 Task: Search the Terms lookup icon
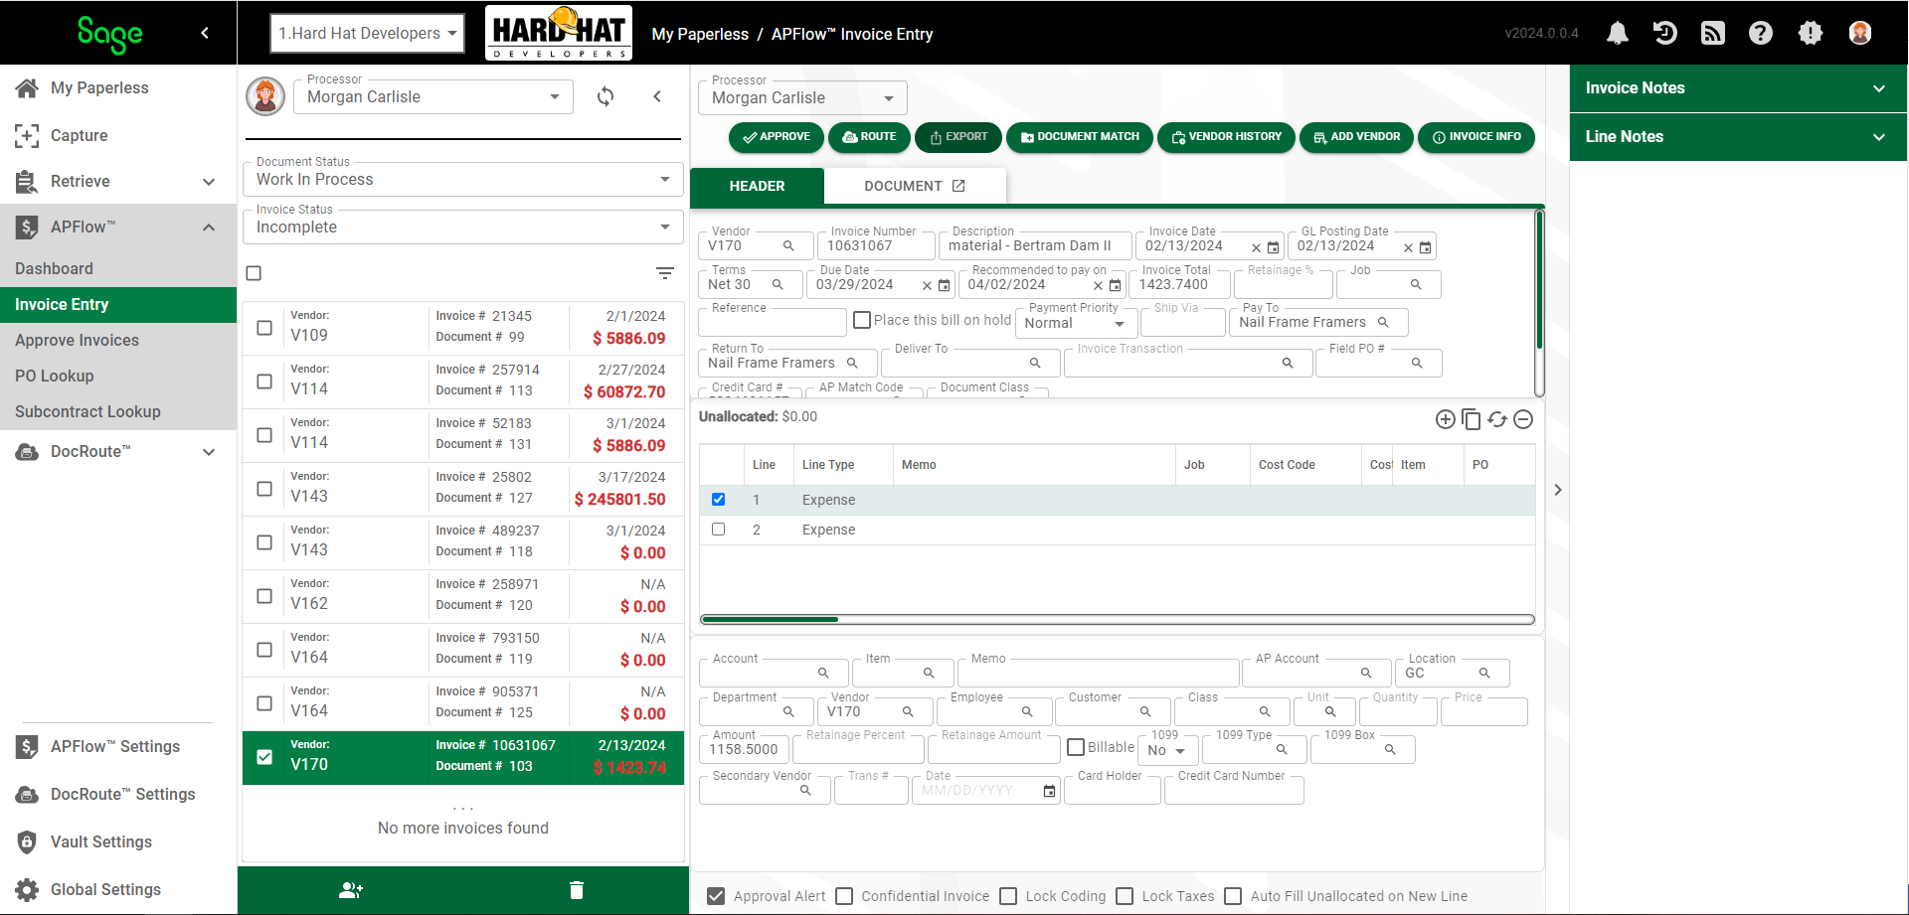pyautogui.click(x=779, y=284)
